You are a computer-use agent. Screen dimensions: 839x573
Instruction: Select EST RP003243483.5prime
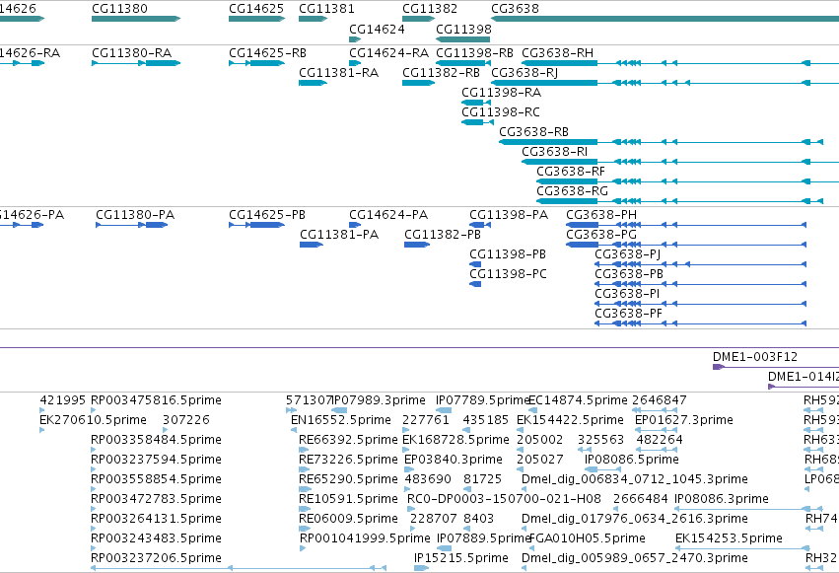click(156, 539)
